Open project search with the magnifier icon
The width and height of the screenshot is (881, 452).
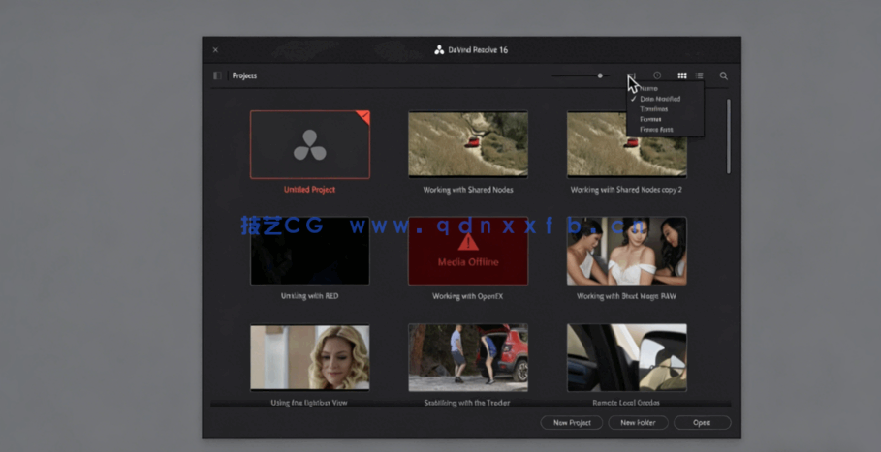coord(724,75)
